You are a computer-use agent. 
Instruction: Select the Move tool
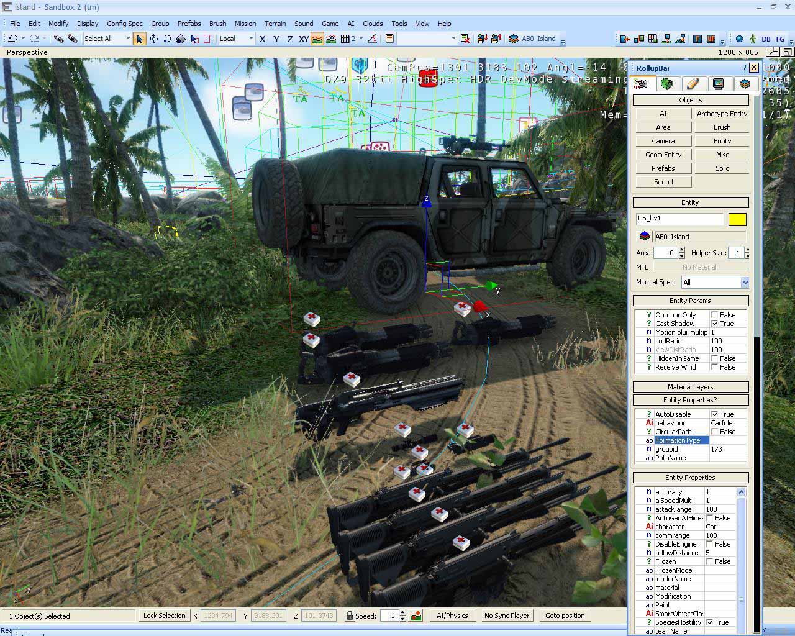click(153, 39)
